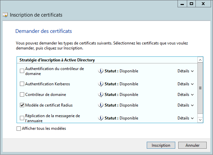Click info icon beside Modèle de certificat Radius
The height and width of the screenshot is (155, 213).
coord(101,105)
